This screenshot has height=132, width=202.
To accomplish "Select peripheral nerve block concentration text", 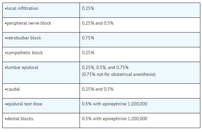I will (98, 23).
